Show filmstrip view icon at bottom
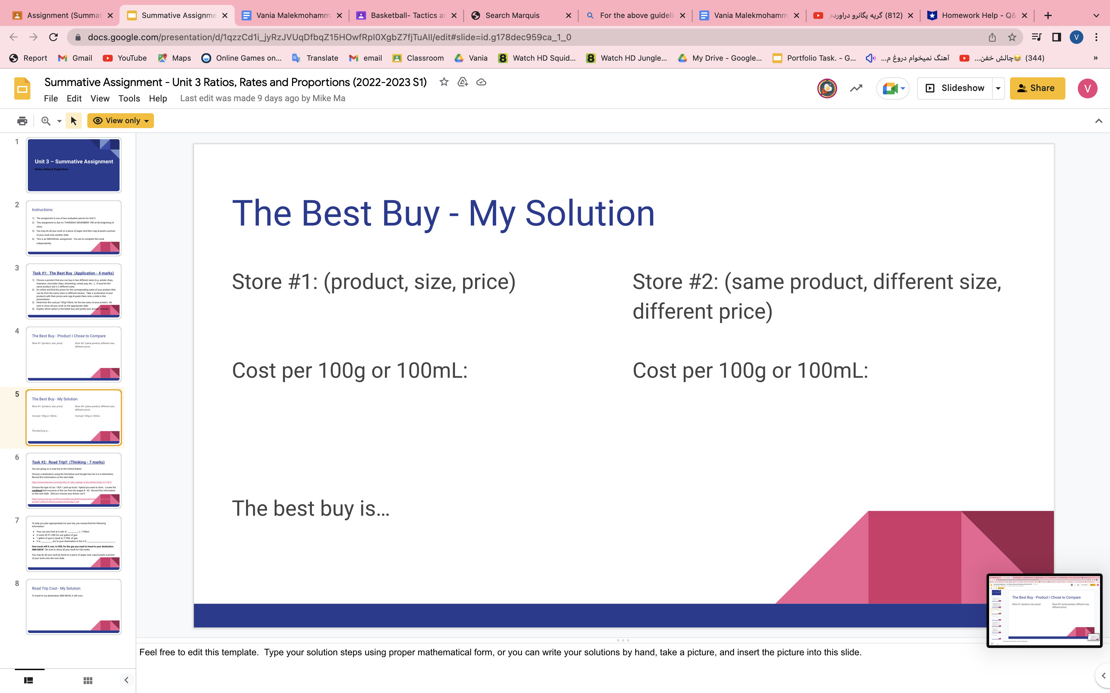The image size is (1110, 693). click(x=28, y=681)
